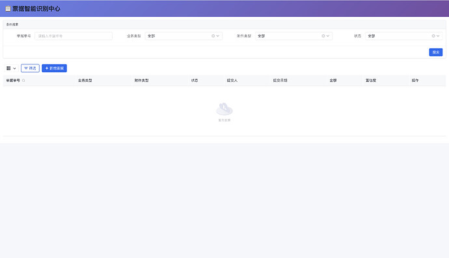The height and width of the screenshot is (258, 449).
Task: Open the 附件类型 filter dropdown
Action: [x=293, y=36]
